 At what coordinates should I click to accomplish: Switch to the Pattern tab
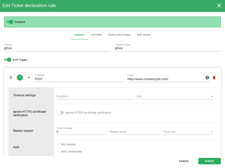(96, 35)
